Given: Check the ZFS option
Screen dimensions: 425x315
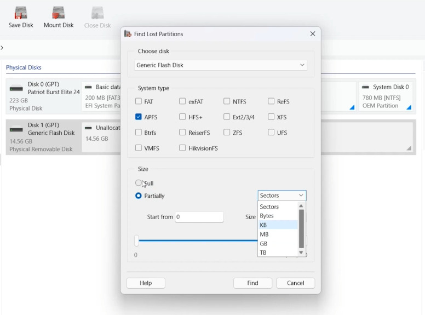Looking at the screenshot, I should 227,132.
